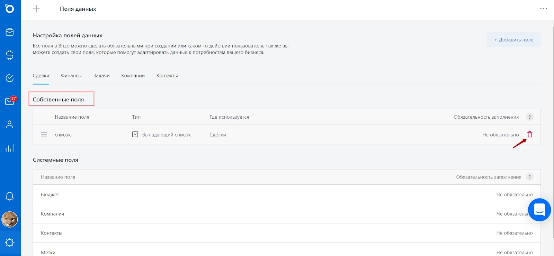
Task: Open the settings gear icon in sidebar
Action: tap(10, 243)
